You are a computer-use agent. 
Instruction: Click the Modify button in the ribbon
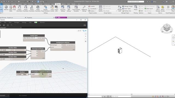[x=1, y=8]
